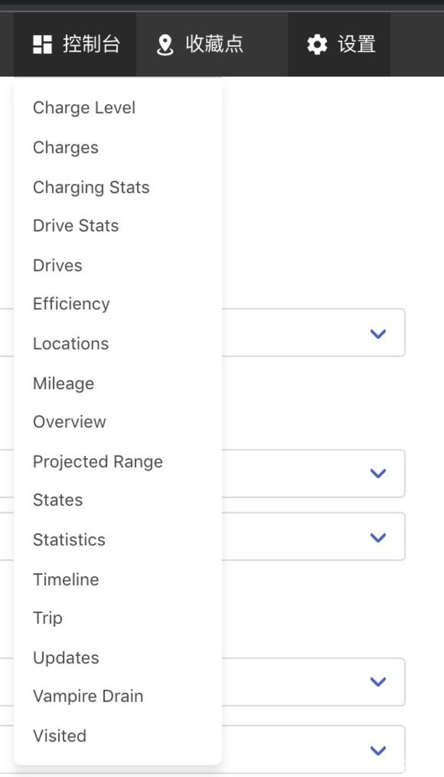Select the Efficiency dashboard
Image resolution: width=444 pixels, height=777 pixels.
pos(71,304)
